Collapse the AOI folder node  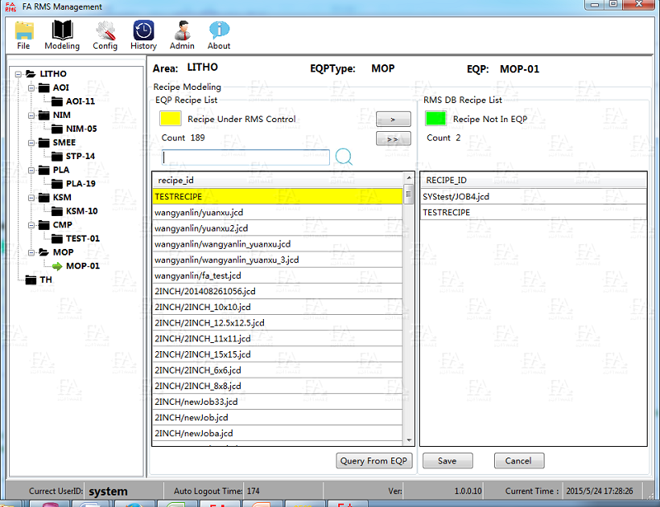tap(31, 87)
